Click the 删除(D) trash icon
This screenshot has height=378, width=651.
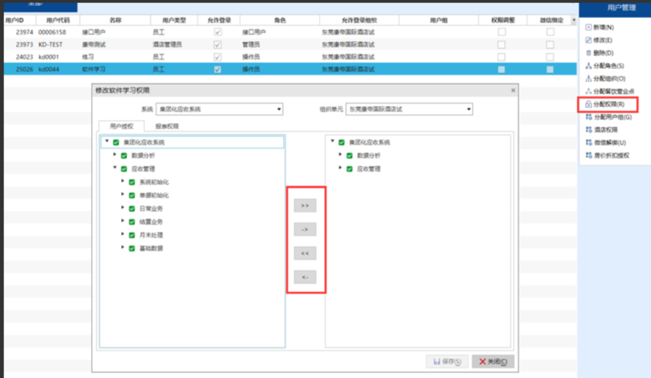(x=589, y=53)
